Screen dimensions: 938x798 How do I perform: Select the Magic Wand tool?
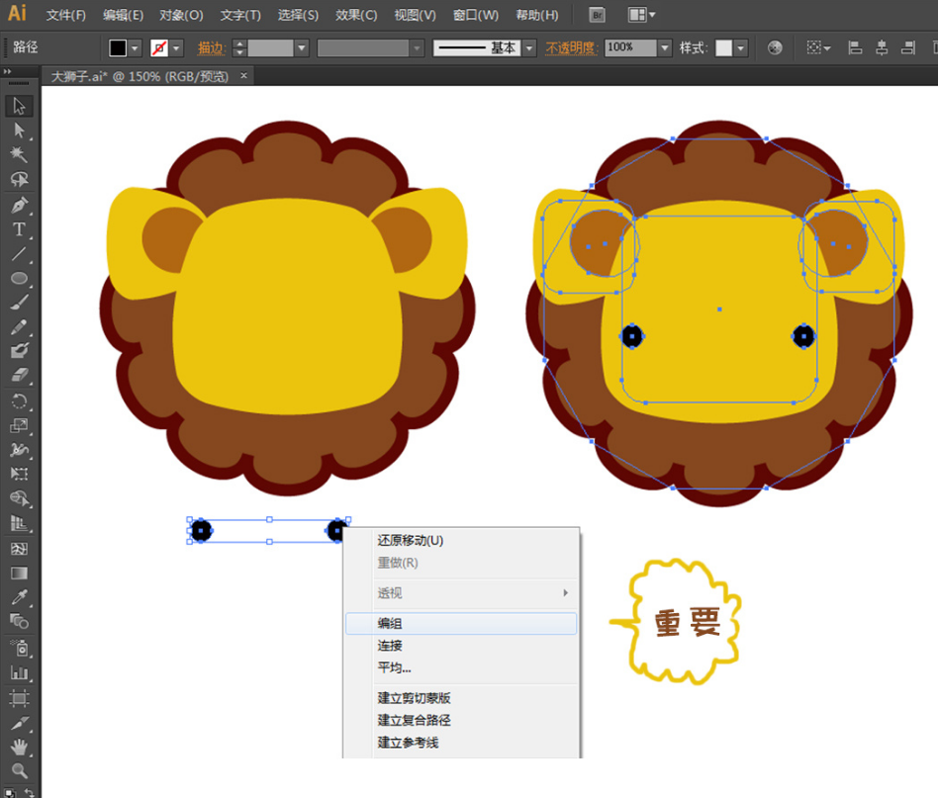point(19,154)
